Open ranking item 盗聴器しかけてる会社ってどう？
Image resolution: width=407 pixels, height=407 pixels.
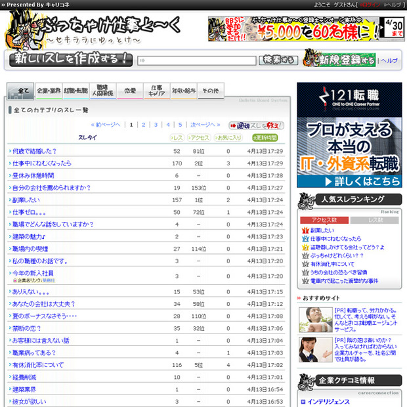[x=347, y=247]
